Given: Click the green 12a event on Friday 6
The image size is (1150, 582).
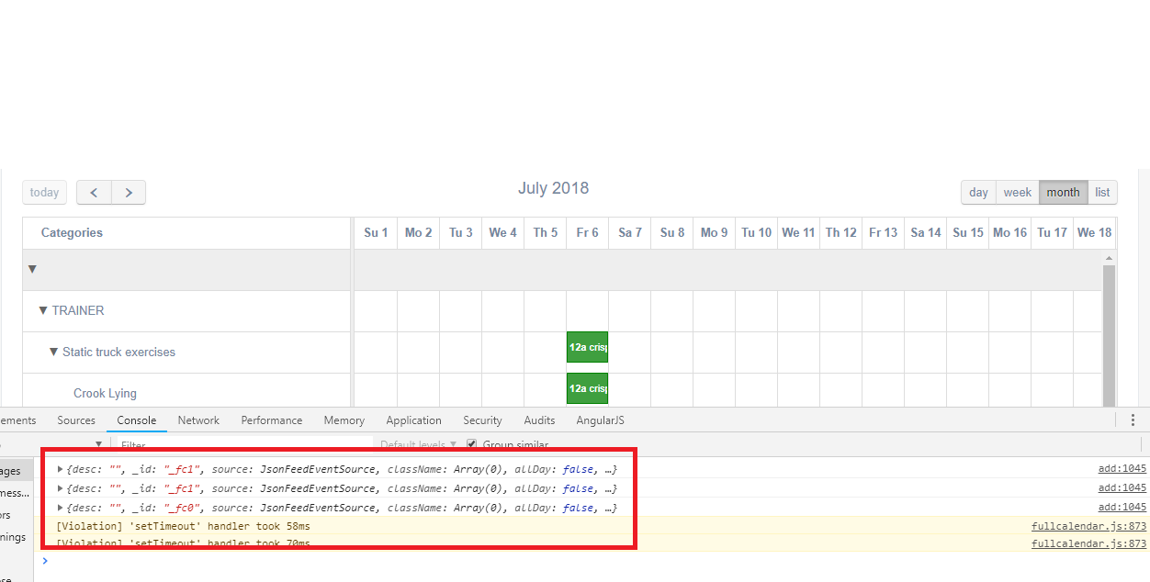Looking at the screenshot, I should click(x=587, y=347).
